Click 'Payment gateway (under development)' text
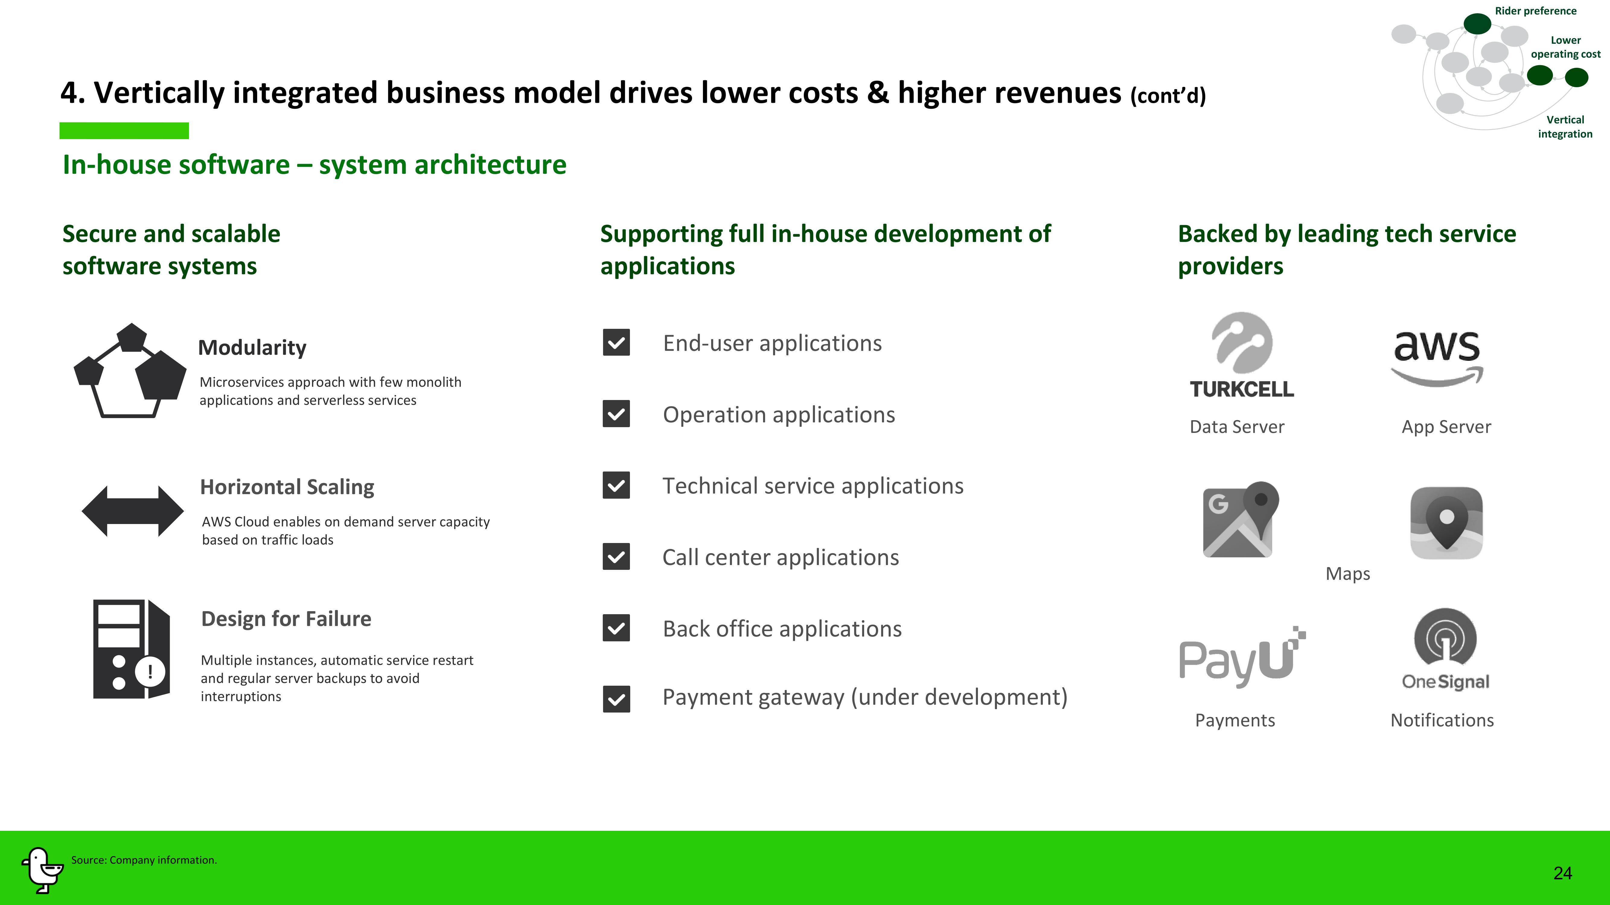 (x=865, y=697)
